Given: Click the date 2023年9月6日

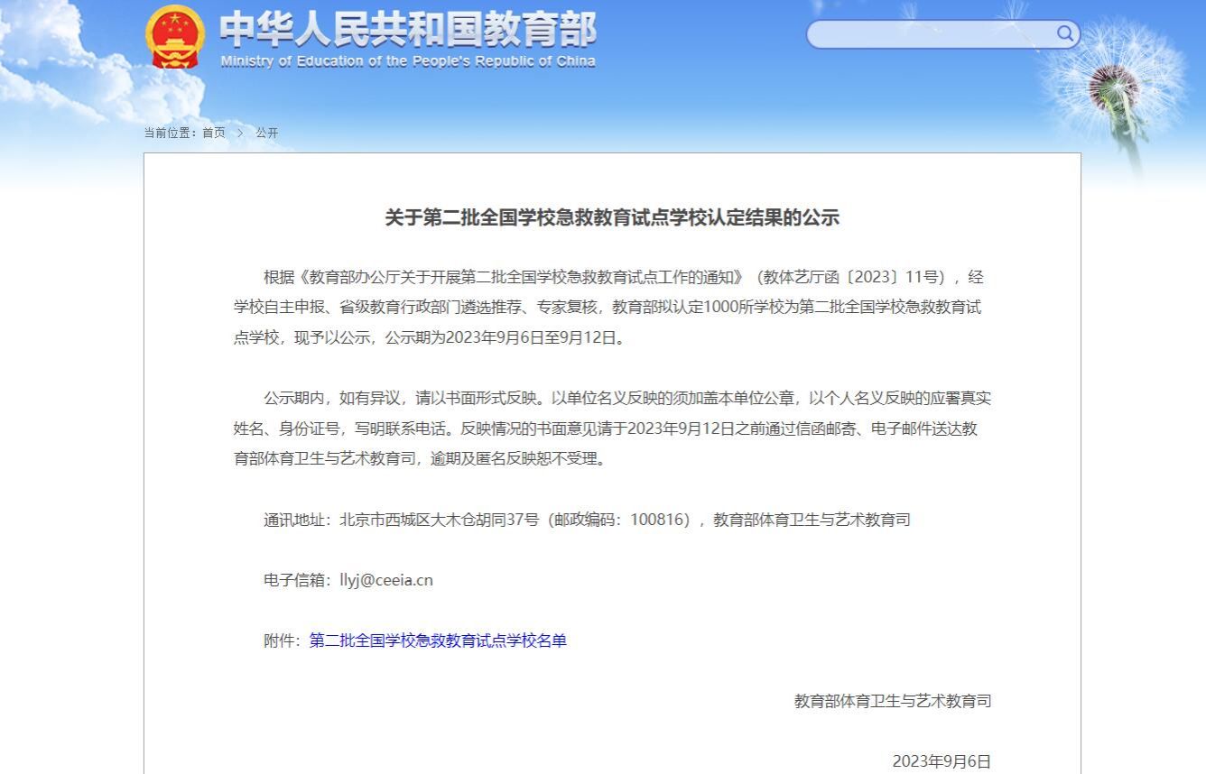Looking at the screenshot, I should [942, 761].
